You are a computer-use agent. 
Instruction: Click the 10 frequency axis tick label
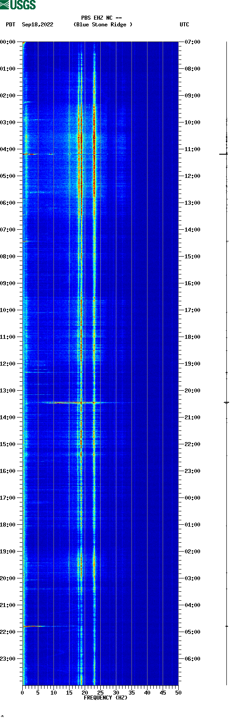pos(53,693)
